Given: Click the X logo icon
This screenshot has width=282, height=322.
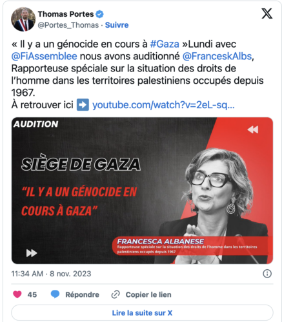Looking at the screenshot, I should pos(267,14).
